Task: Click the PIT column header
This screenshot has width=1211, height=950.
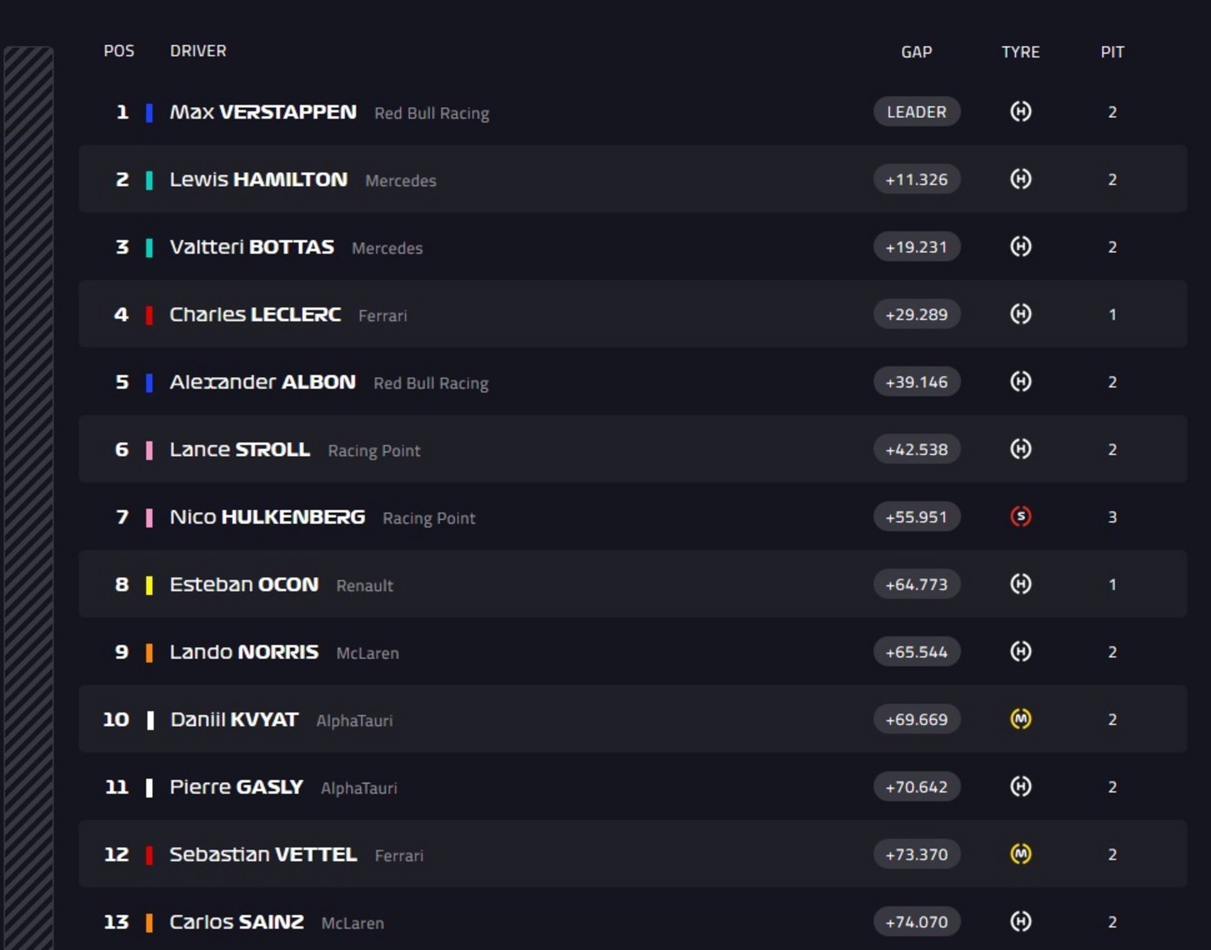Action: point(1112,52)
